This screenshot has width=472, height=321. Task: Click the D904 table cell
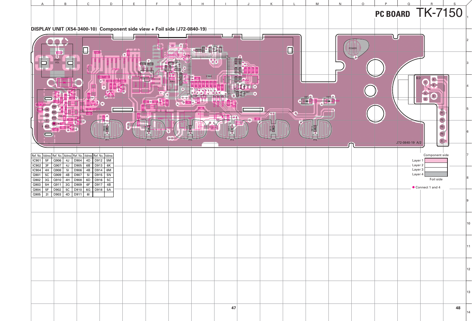click(78, 160)
